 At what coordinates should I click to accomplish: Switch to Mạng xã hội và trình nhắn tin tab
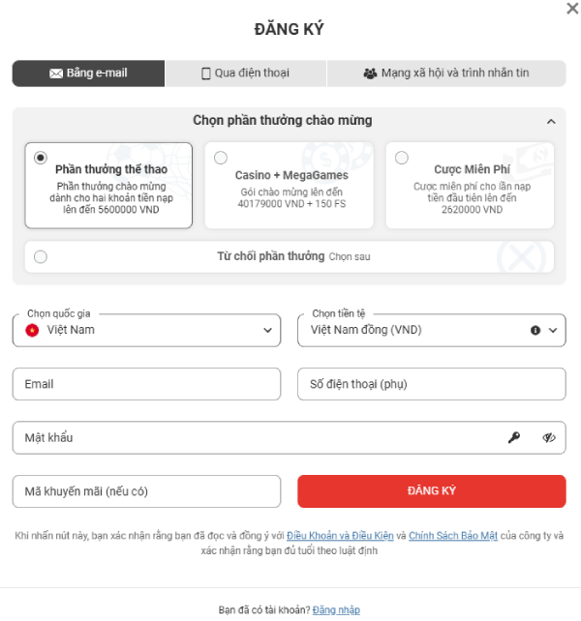coord(446,74)
